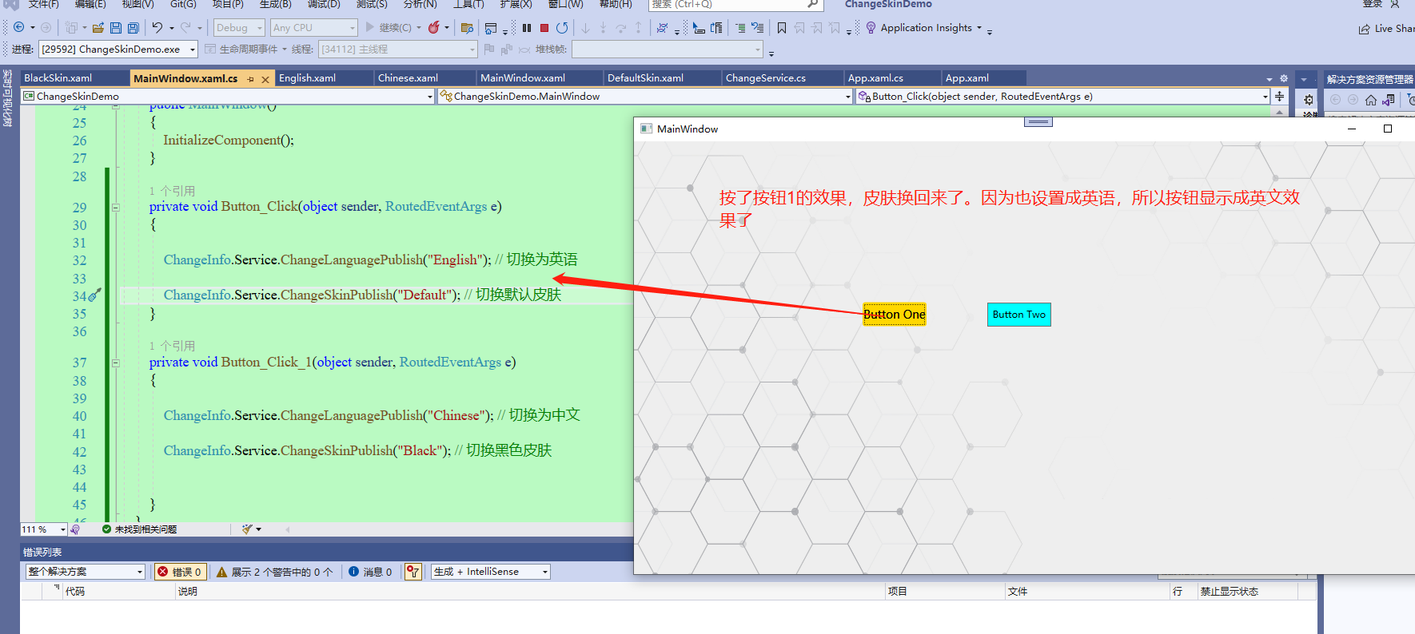This screenshot has height=634, width=1415.
Task: Toggle the Messages 0 filter button
Action: point(370,572)
